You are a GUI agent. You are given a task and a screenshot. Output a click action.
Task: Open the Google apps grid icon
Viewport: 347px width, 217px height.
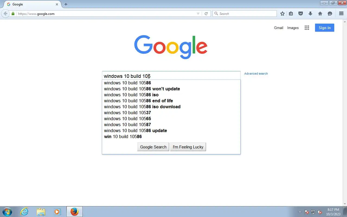307,28
